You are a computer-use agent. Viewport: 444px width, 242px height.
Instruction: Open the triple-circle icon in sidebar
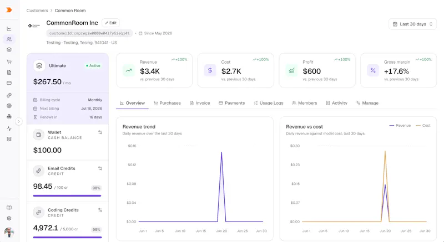9,116
